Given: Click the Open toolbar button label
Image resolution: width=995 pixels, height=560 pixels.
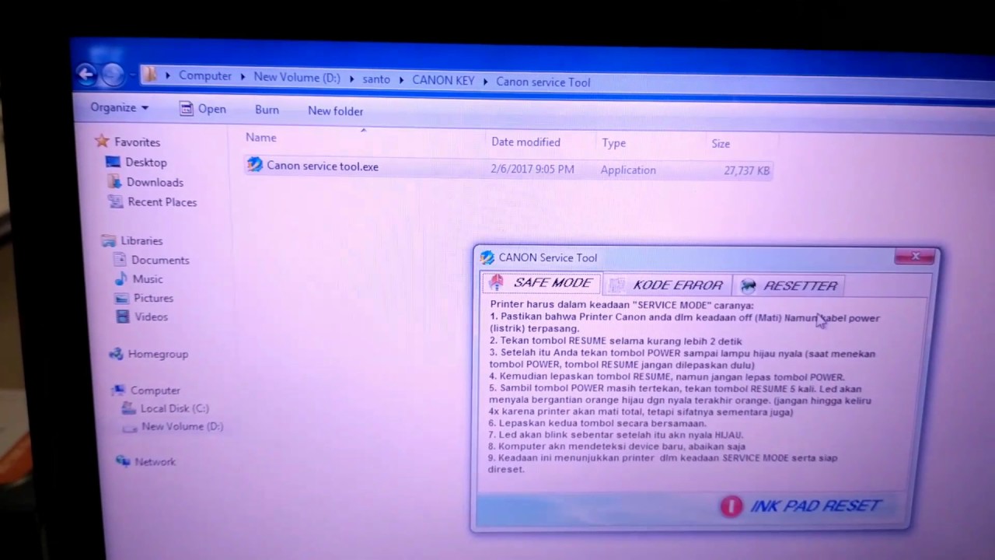Looking at the screenshot, I should coord(211,109).
